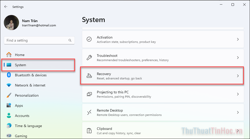Image resolution: width=250 pixels, height=139 pixels.
Task: Click the Remote Desktop icon
Action: pos(89,112)
